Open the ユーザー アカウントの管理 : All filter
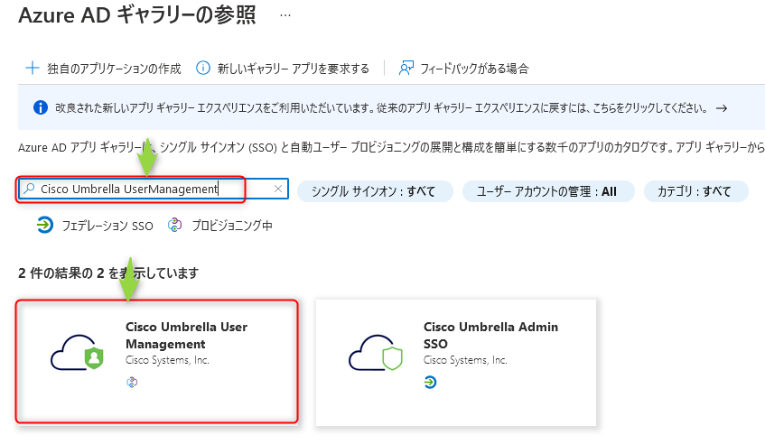Image resolution: width=765 pixels, height=444 pixels. [548, 191]
